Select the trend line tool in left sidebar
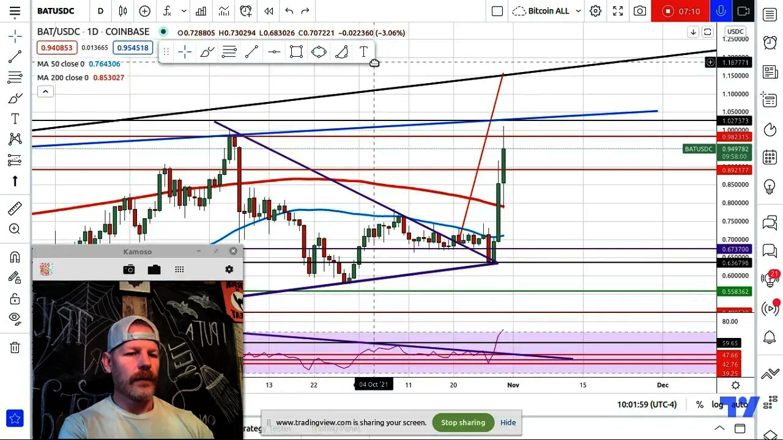The image size is (783, 440). pyautogui.click(x=15, y=57)
